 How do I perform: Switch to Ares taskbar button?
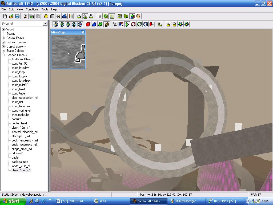click(110, 201)
